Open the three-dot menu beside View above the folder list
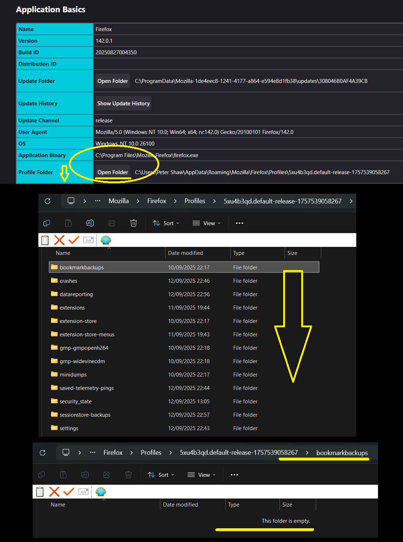This screenshot has width=403, height=542. [239, 223]
